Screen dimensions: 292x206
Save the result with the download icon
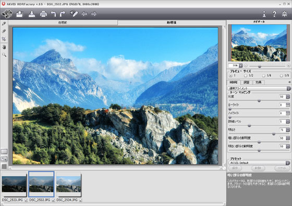(x=32, y=14)
